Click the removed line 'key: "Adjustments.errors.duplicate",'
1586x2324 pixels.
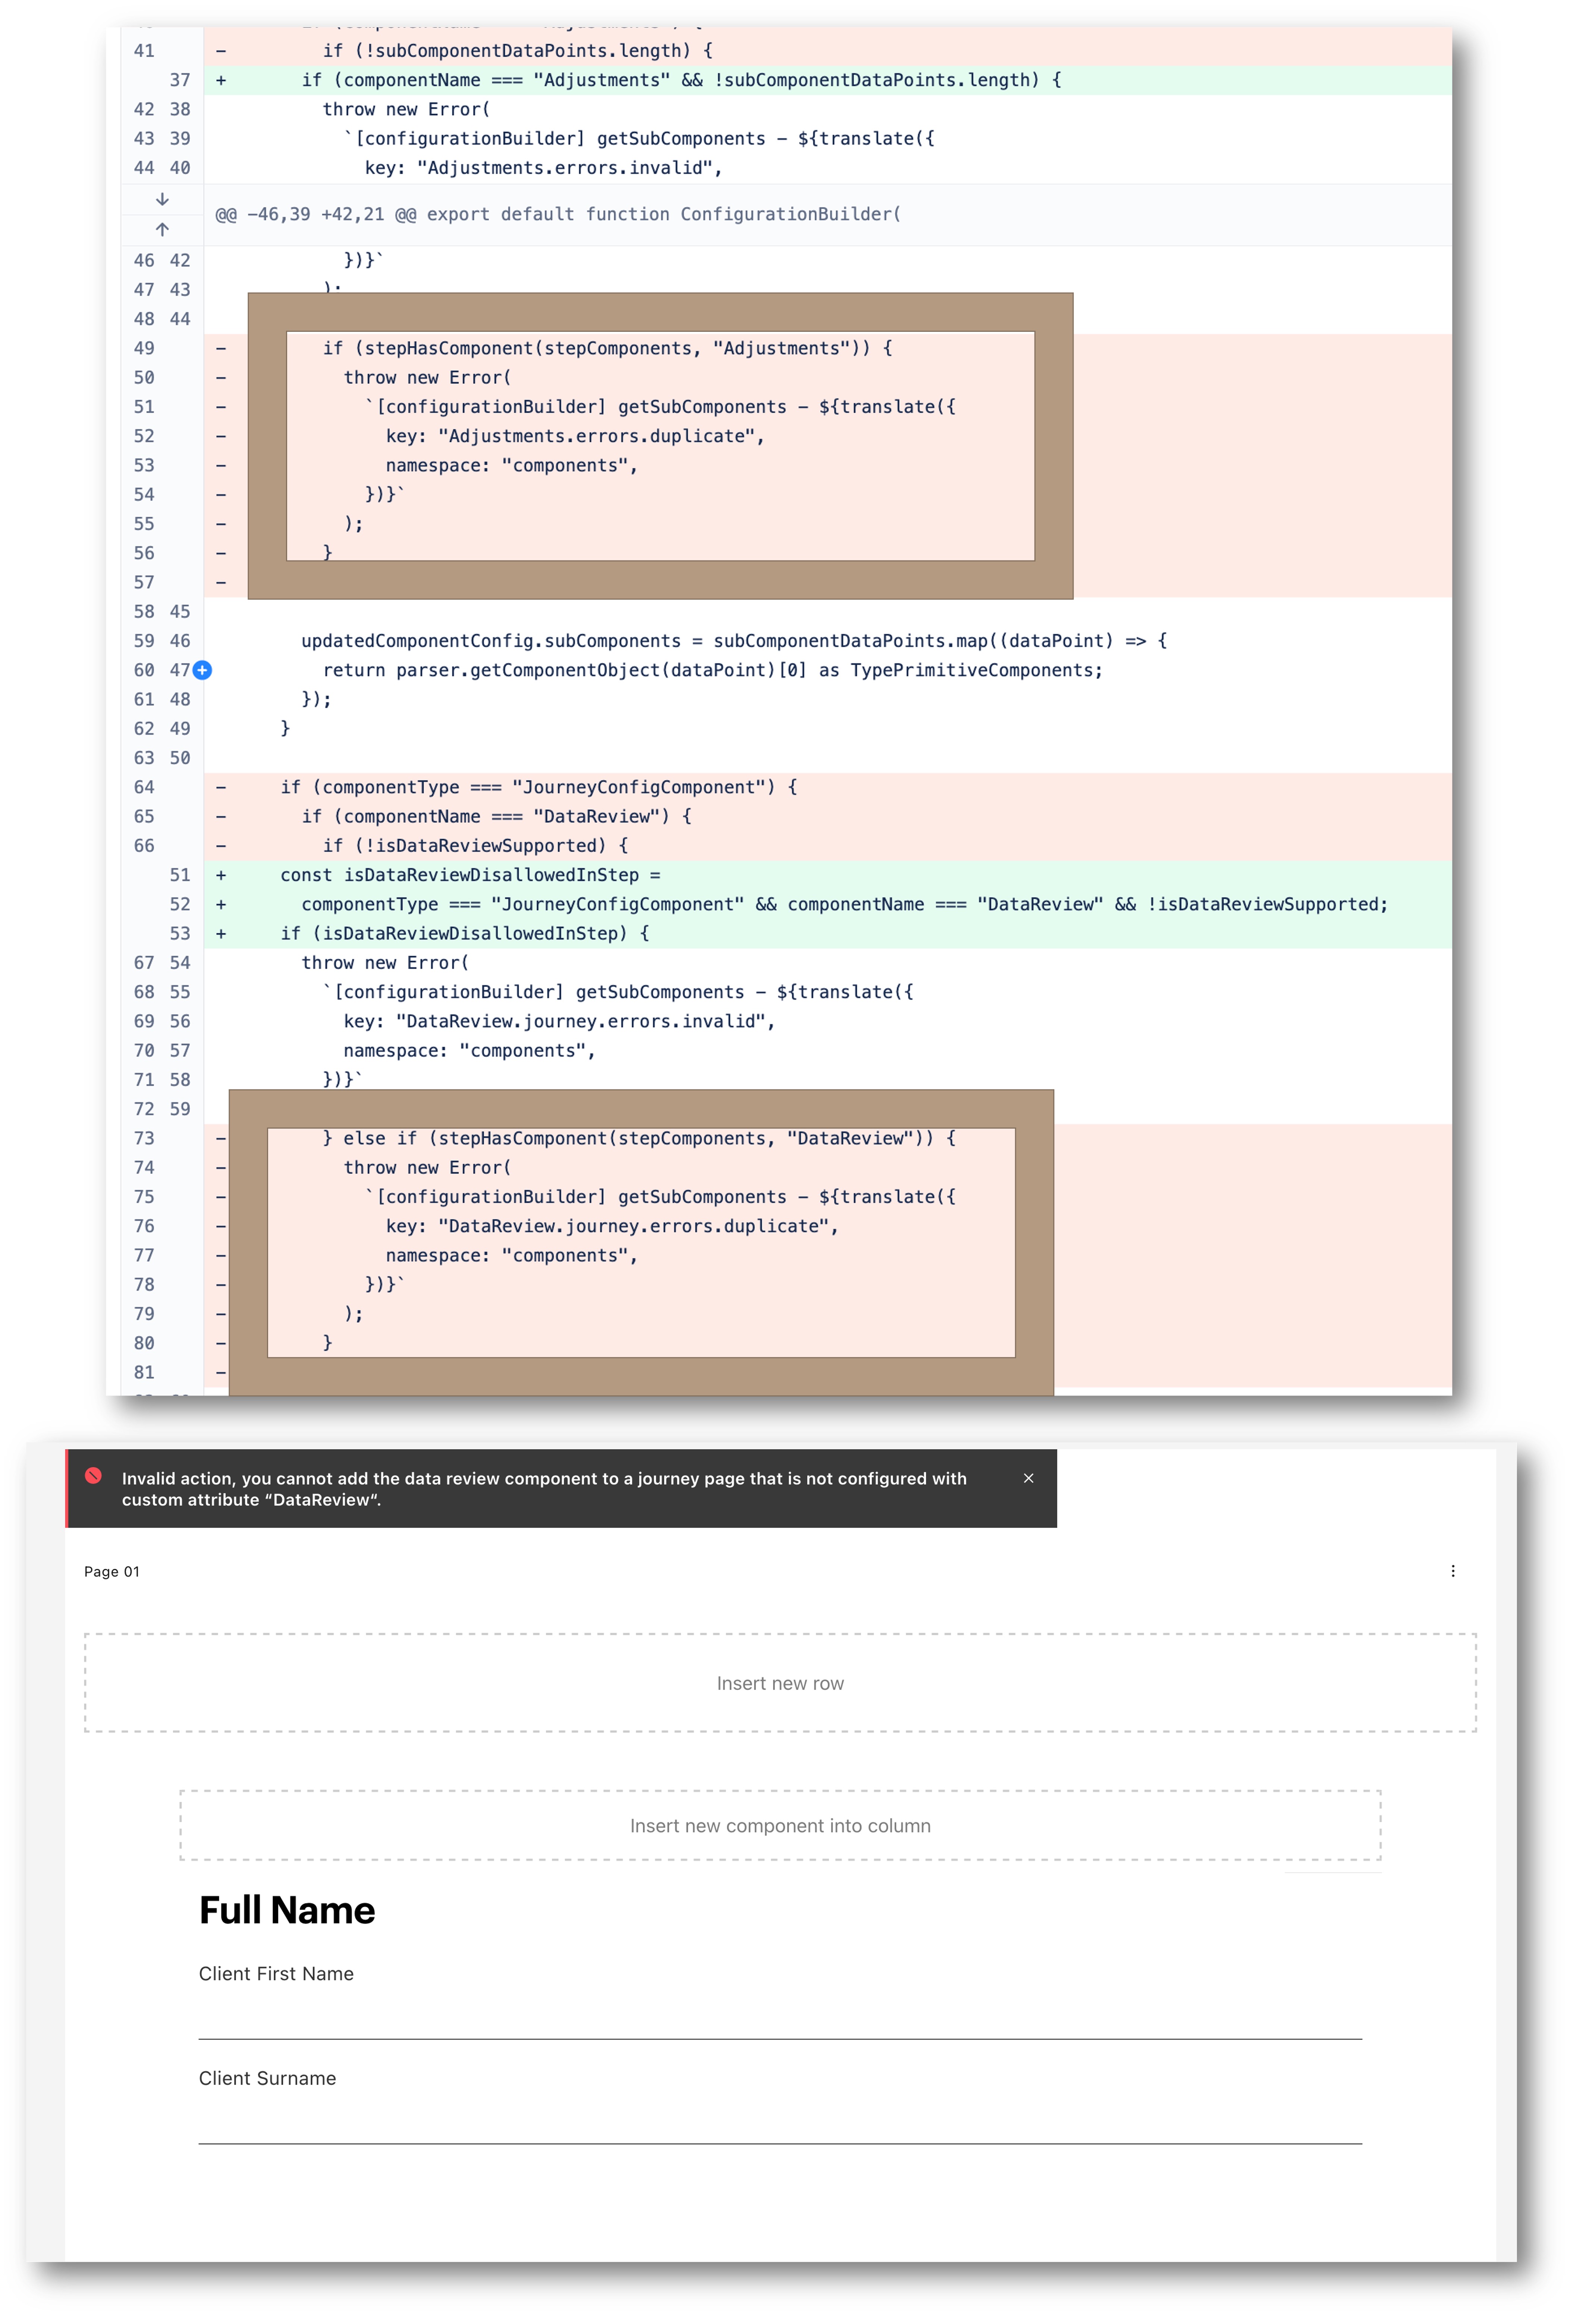pyautogui.click(x=575, y=436)
